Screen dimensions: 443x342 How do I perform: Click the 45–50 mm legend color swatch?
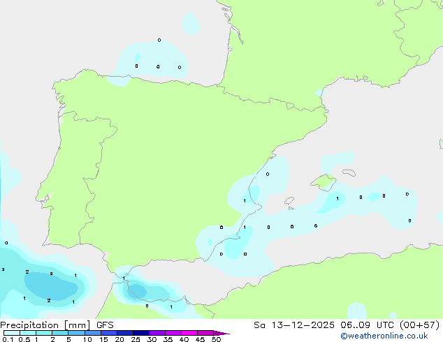[205, 333]
